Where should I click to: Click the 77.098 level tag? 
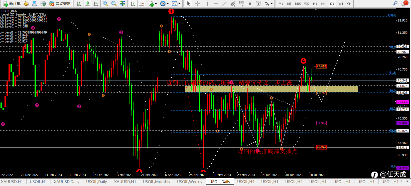point(322,66)
